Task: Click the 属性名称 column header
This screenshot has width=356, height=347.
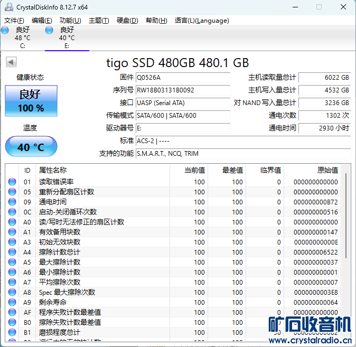Action: [53, 170]
